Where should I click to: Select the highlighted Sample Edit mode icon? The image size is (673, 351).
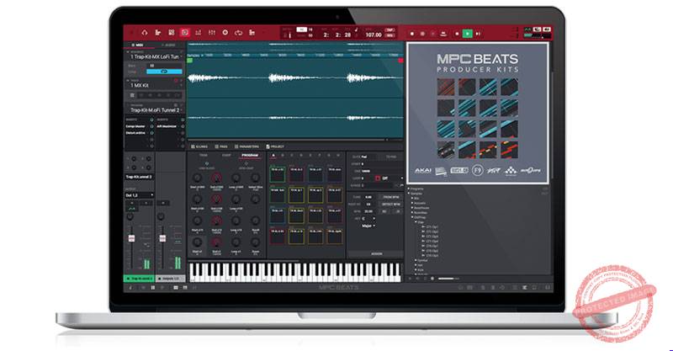pos(184,33)
